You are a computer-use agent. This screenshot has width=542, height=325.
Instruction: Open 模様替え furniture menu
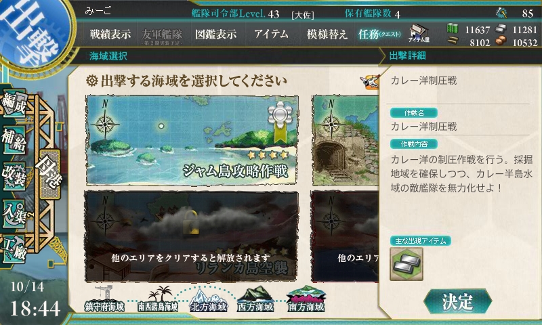tap(327, 34)
